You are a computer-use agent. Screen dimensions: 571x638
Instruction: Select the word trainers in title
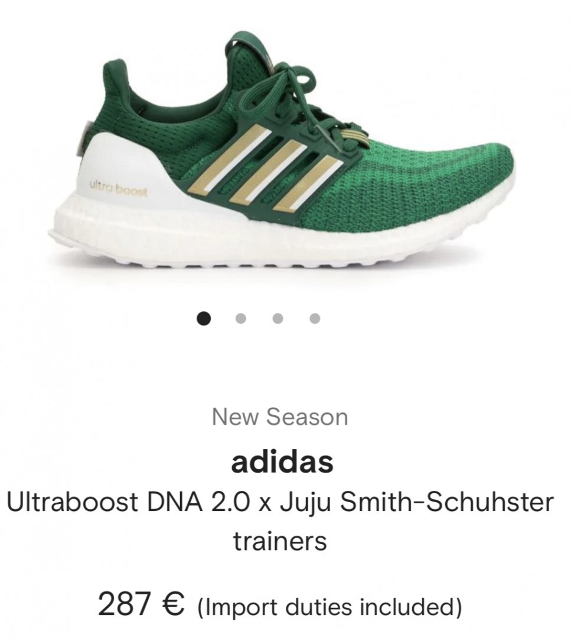coord(280,542)
